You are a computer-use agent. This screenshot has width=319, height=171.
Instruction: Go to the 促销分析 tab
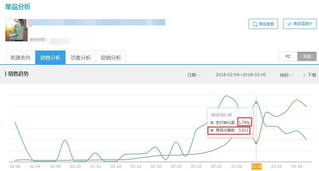click(111, 58)
